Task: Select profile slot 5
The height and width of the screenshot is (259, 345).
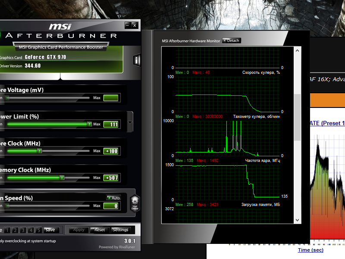Action: click(x=39, y=230)
